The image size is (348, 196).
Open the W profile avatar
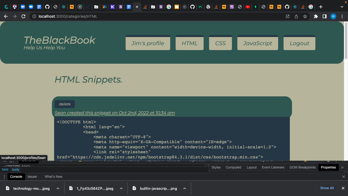pyautogui.click(x=333, y=16)
